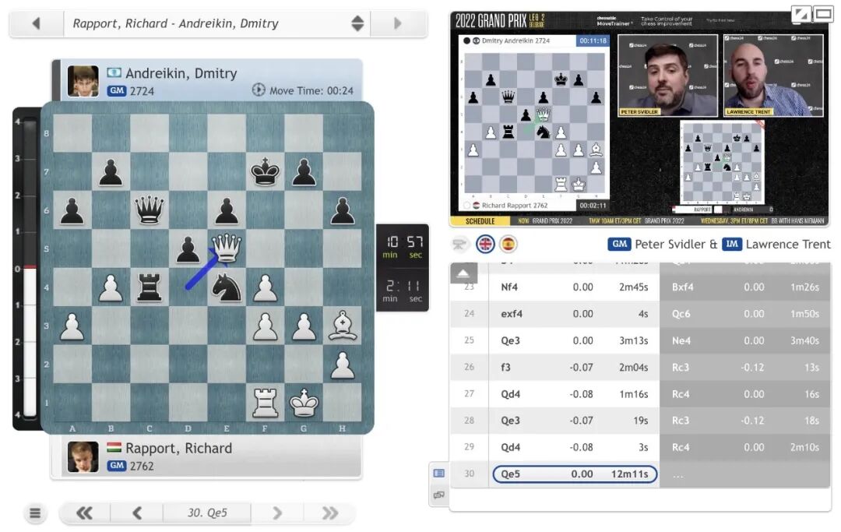Click Peter Svidler's commentator name
Screen dimensions: 841x532
[670, 245]
